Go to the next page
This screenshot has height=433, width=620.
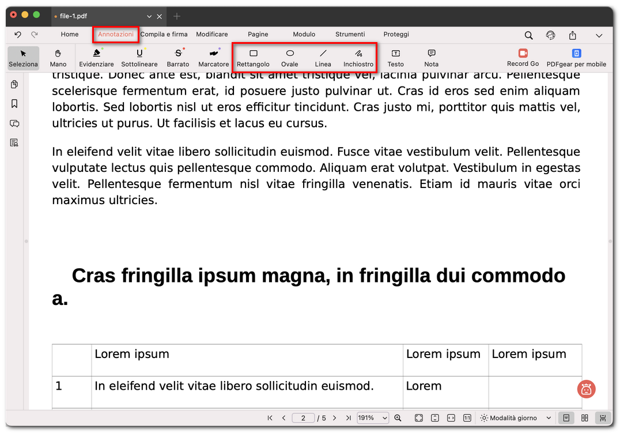pos(334,418)
